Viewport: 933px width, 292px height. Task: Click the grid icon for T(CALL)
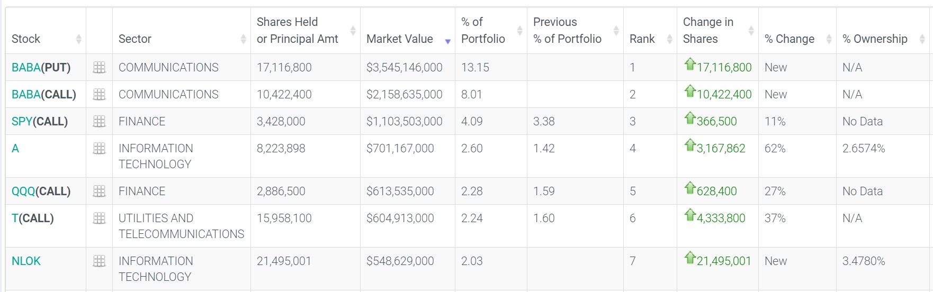pos(99,218)
